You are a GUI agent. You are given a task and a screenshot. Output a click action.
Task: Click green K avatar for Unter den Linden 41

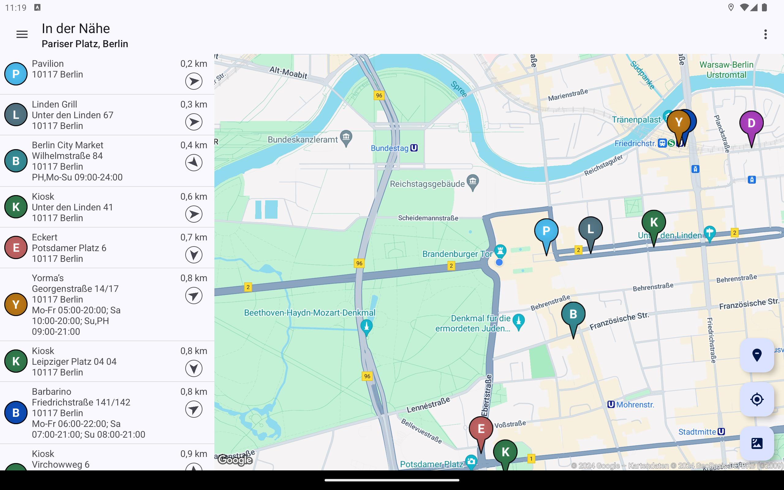(x=16, y=207)
